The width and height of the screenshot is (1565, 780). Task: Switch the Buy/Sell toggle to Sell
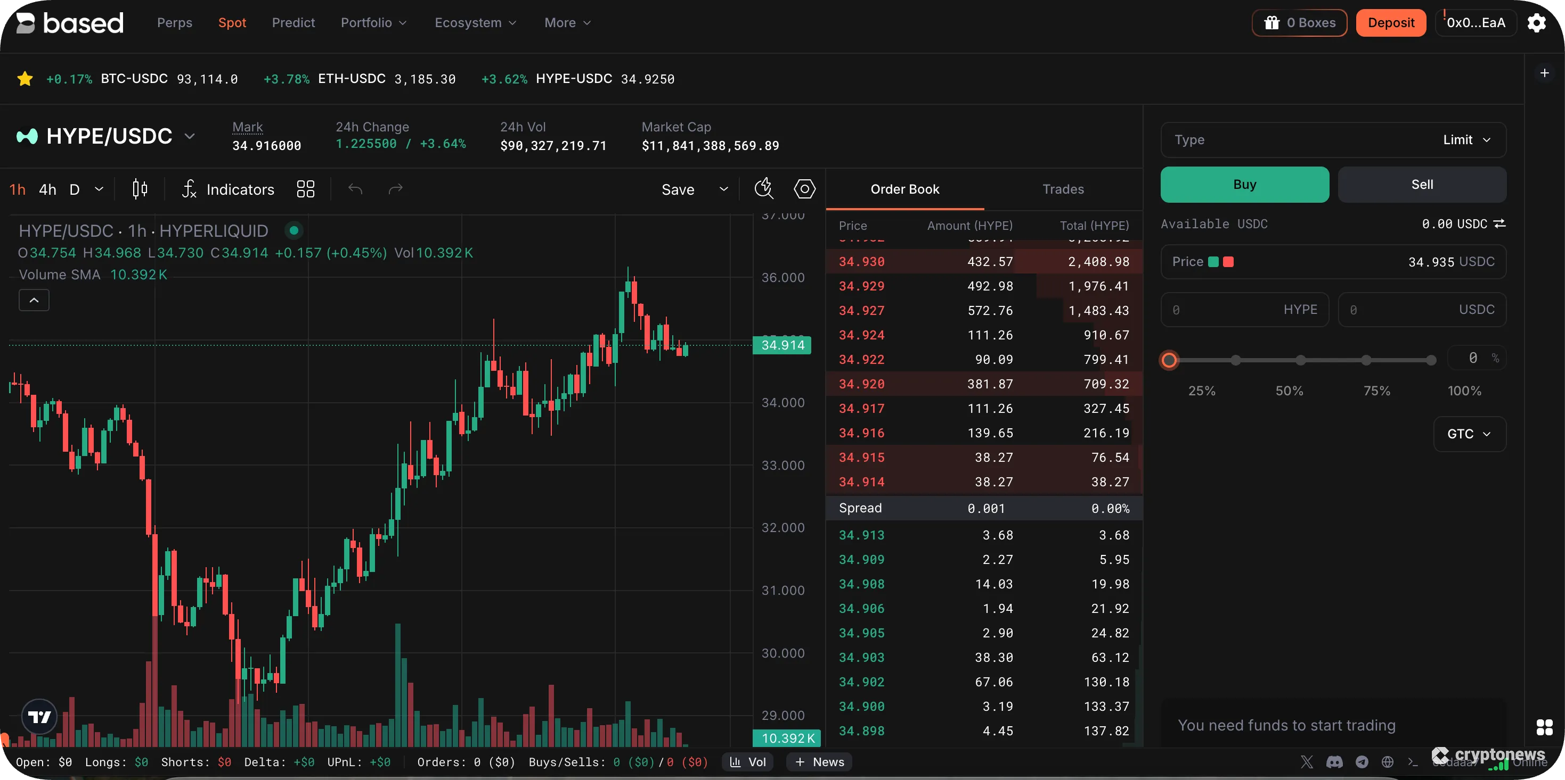click(x=1422, y=184)
